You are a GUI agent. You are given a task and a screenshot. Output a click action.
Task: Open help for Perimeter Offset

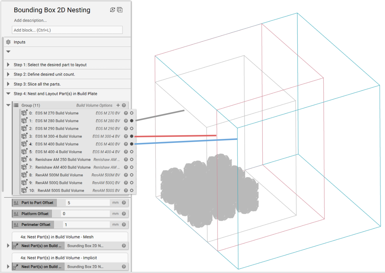(x=124, y=225)
